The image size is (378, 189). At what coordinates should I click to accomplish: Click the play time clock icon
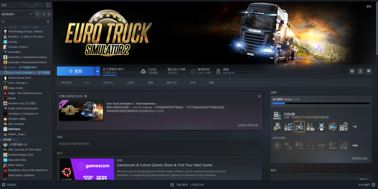point(193,71)
